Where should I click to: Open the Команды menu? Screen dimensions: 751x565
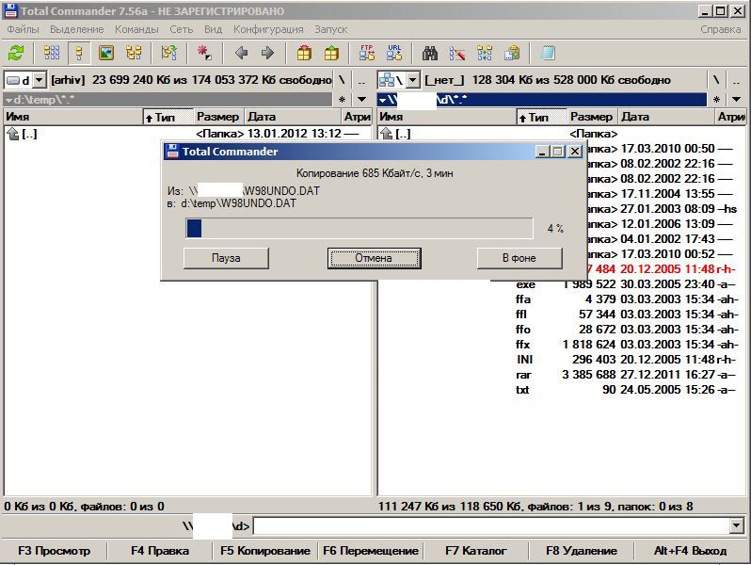click(x=136, y=29)
